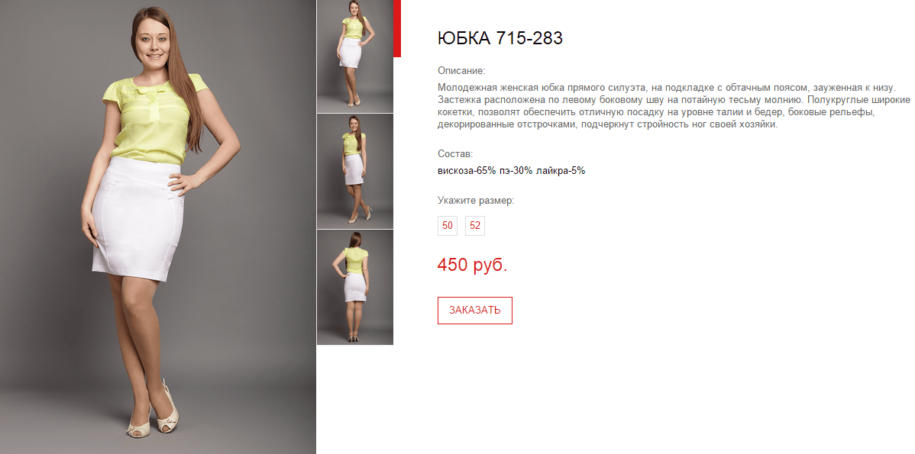
Task: Click the ЗАКАЗАТЬ order button
Action: pos(475,311)
